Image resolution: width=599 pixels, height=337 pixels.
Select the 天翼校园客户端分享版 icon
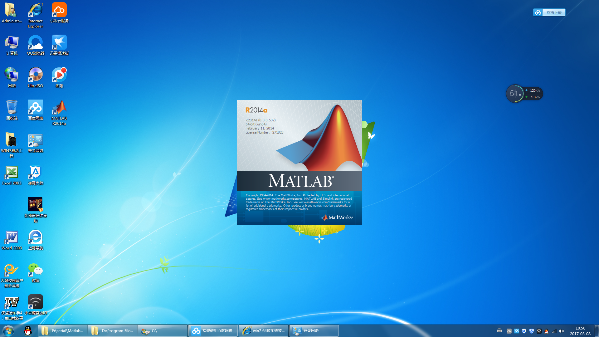(12, 275)
